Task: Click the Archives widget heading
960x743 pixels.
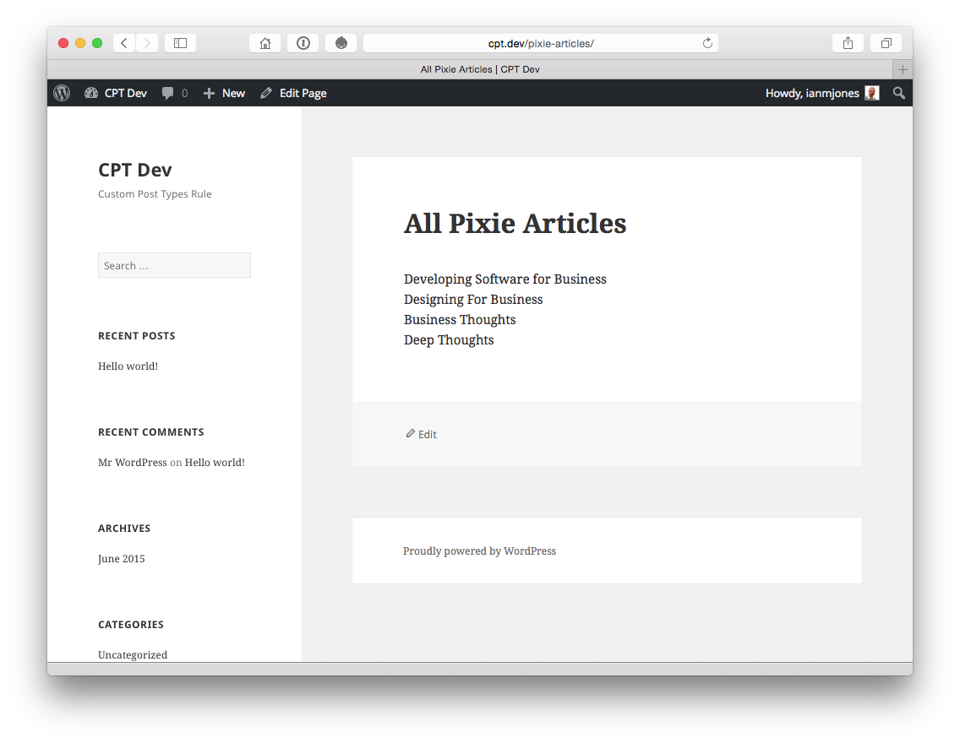Action: point(124,529)
